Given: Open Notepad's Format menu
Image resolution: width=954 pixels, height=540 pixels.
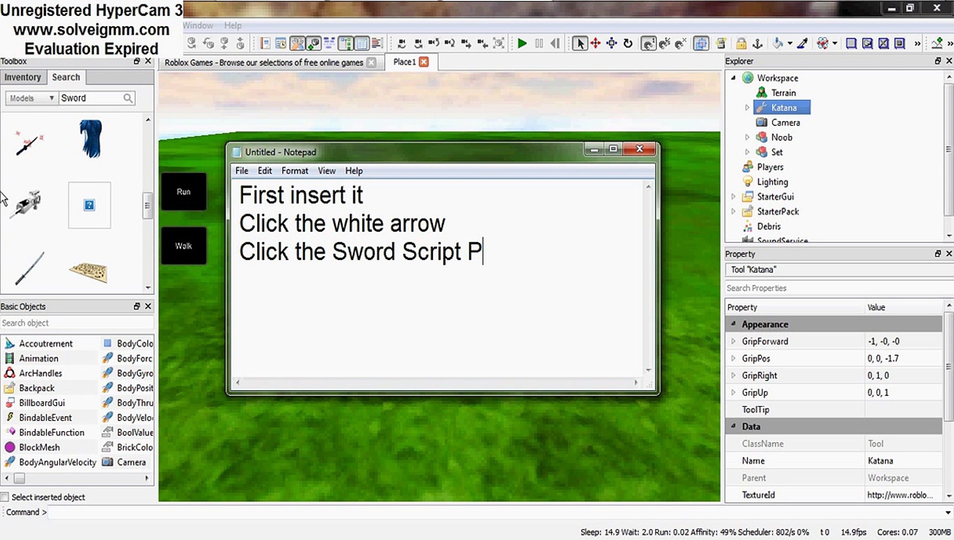Looking at the screenshot, I should (295, 170).
